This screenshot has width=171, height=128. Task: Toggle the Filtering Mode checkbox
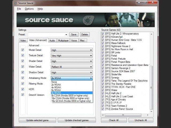(x=23, y=83)
